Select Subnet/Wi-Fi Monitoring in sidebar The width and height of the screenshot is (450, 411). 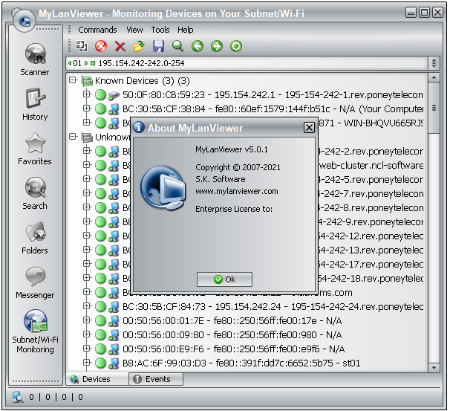click(36, 331)
